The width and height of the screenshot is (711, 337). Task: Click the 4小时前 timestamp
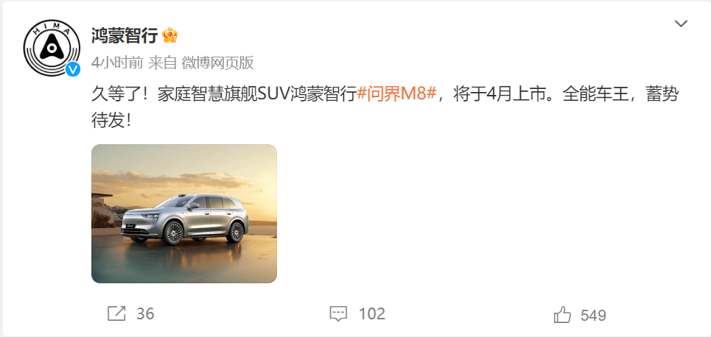[x=117, y=63]
